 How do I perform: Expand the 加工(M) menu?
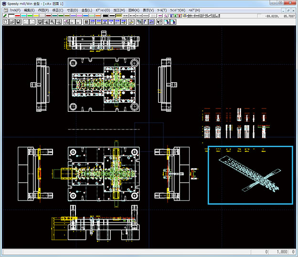pos(120,10)
